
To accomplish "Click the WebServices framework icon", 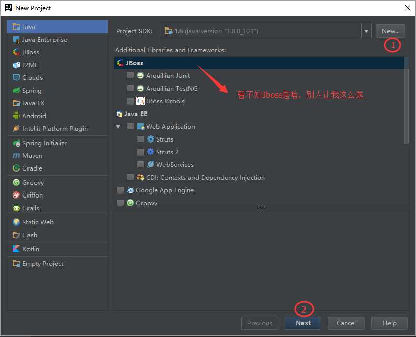I will pos(150,164).
